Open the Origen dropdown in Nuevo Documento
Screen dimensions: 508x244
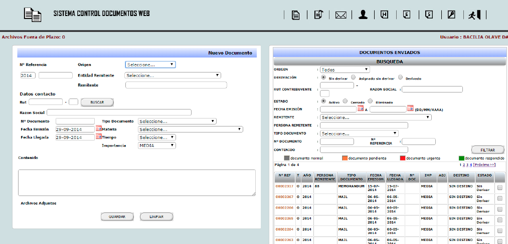(150, 64)
